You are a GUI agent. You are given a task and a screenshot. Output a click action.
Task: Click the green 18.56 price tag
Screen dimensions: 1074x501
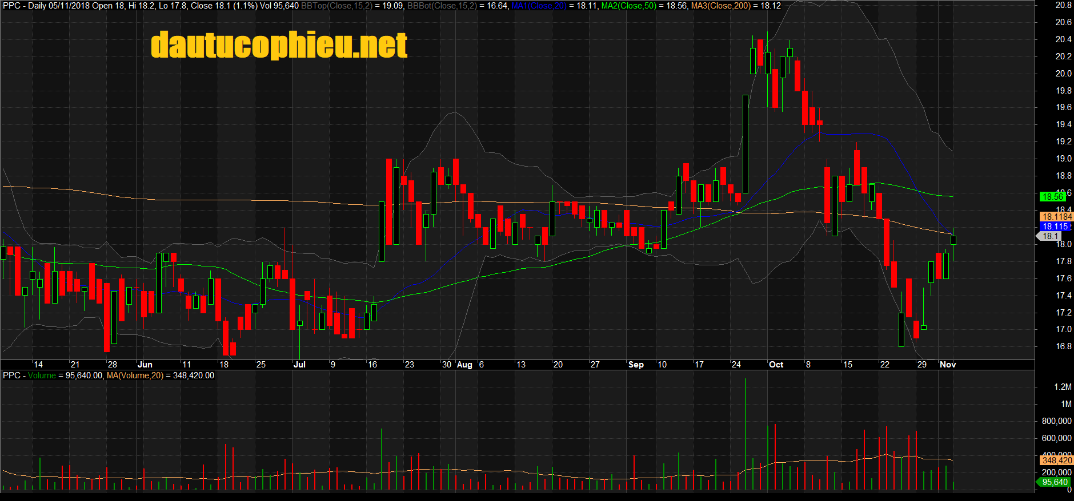pos(1052,197)
